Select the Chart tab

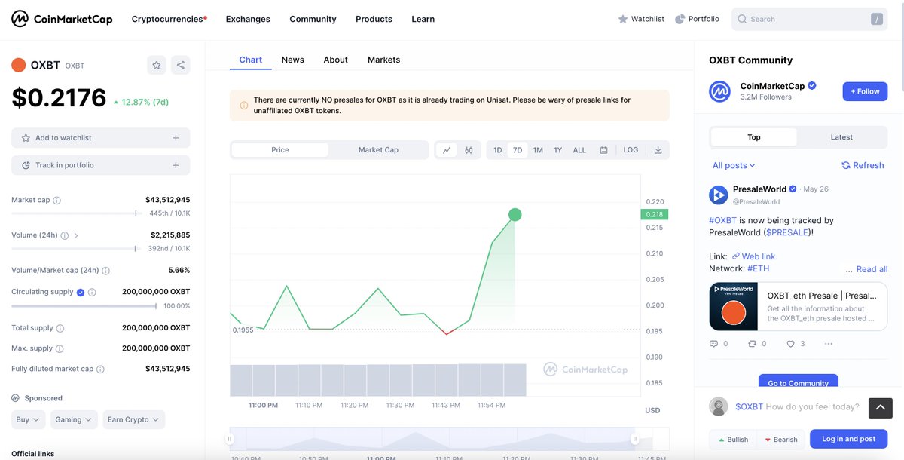[x=251, y=60]
